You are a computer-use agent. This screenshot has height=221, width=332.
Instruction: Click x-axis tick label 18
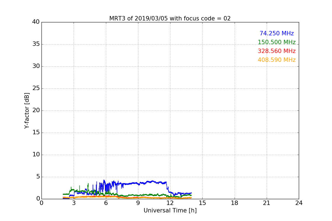coord(235,203)
